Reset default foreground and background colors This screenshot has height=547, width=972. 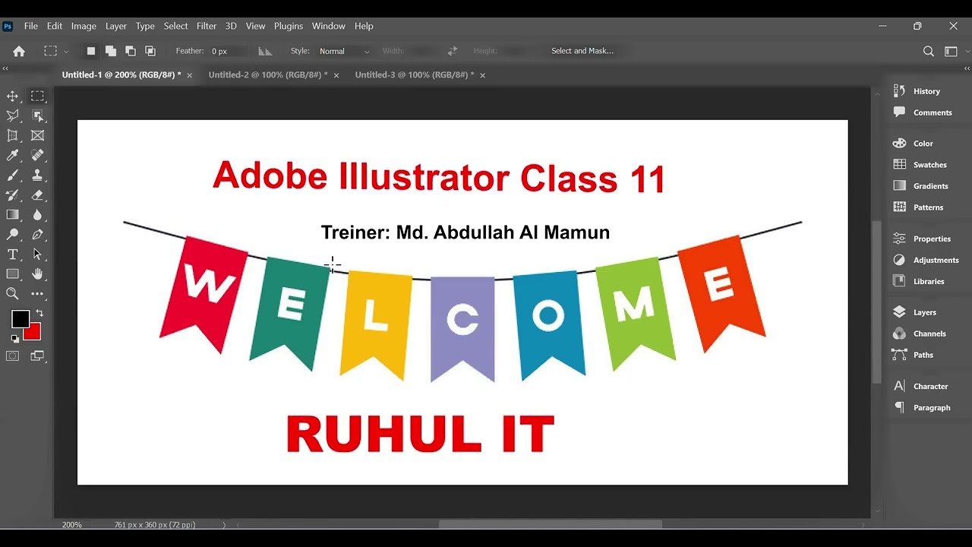coord(14,339)
